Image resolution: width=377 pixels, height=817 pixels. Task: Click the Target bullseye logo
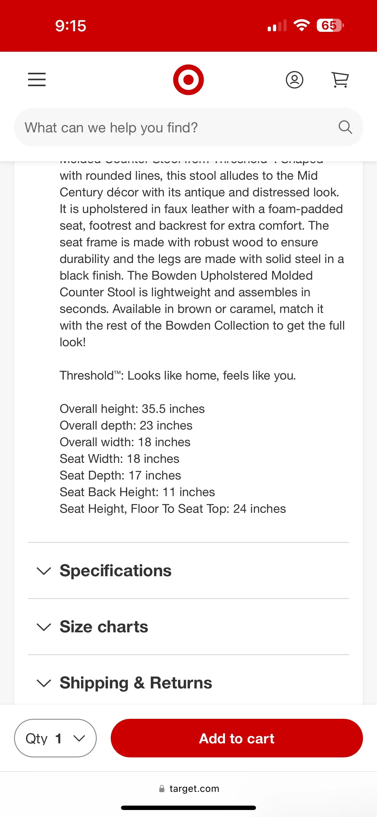coord(188,79)
